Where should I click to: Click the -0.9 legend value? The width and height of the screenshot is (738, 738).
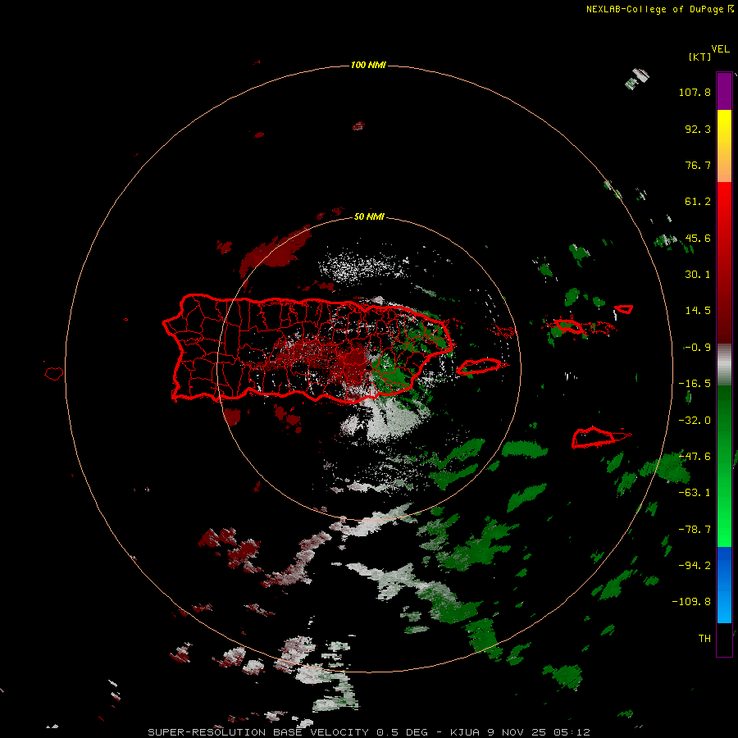[698, 348]
